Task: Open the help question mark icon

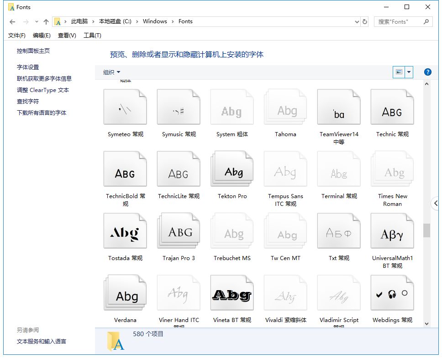Action: [428, 72]
